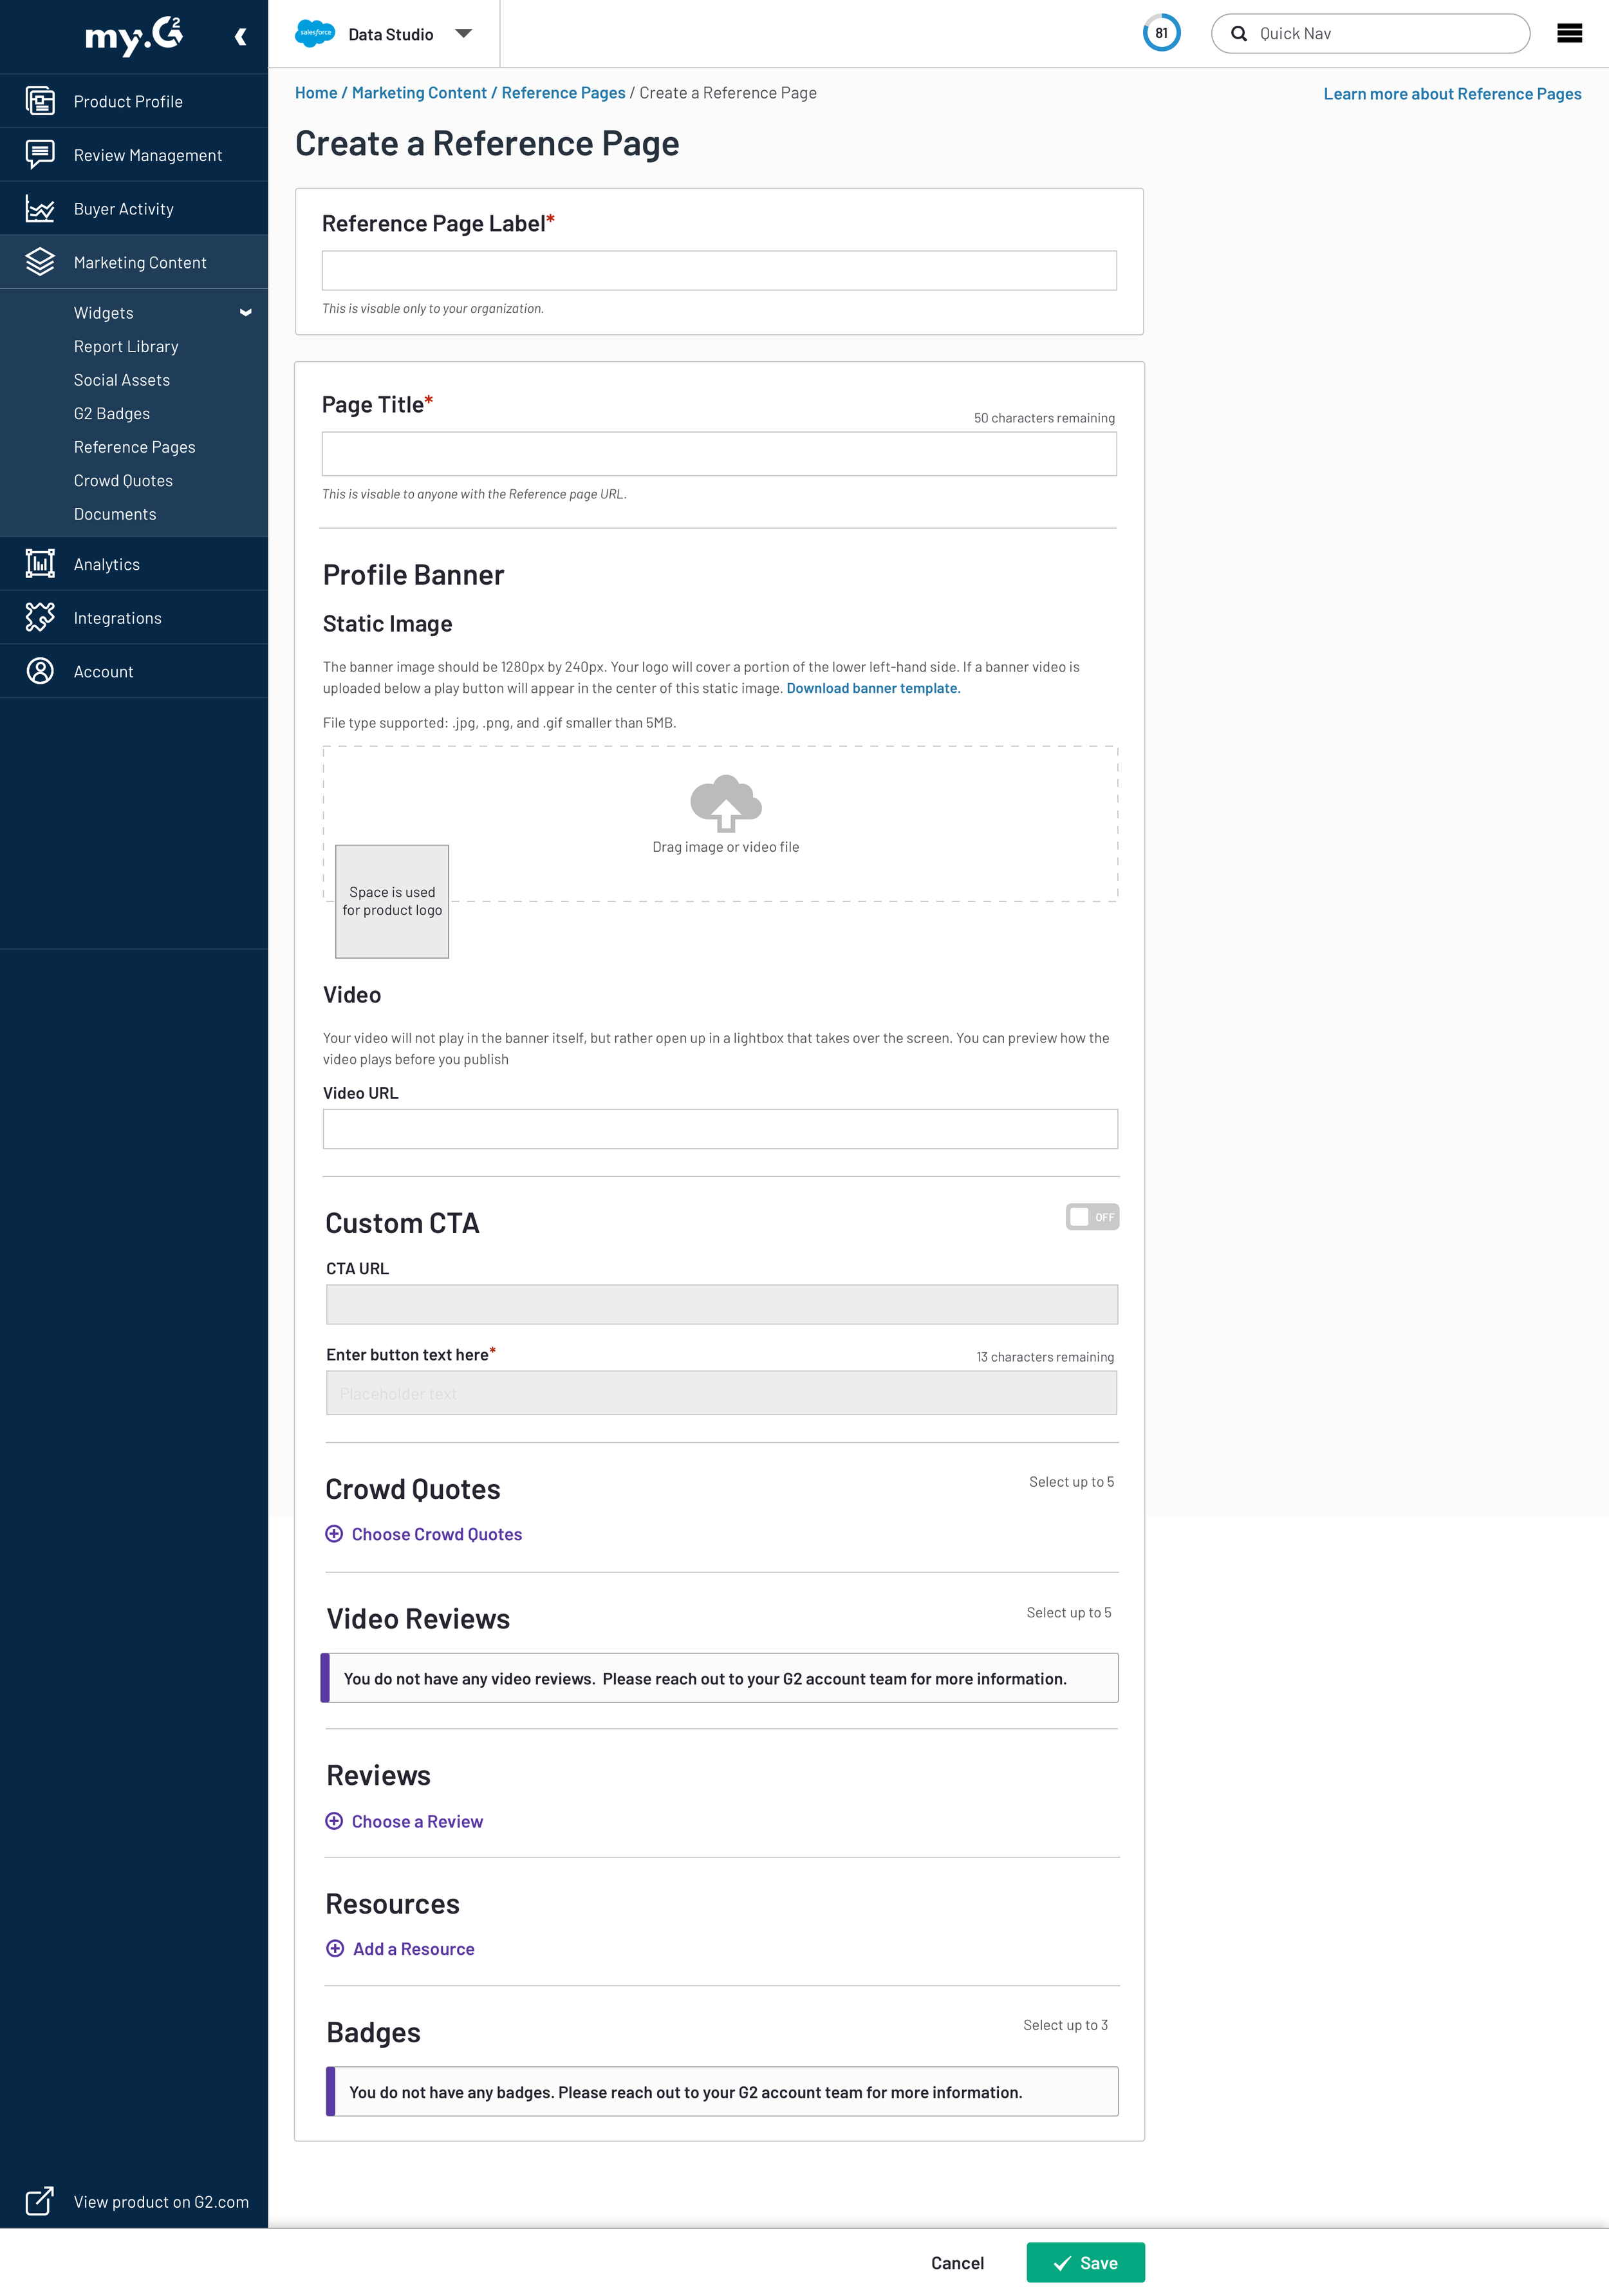The image size is (1609, 2296).
Task: Click the Integrations puzzle icon
Action: pyautogui.click(x=40, y=617)
